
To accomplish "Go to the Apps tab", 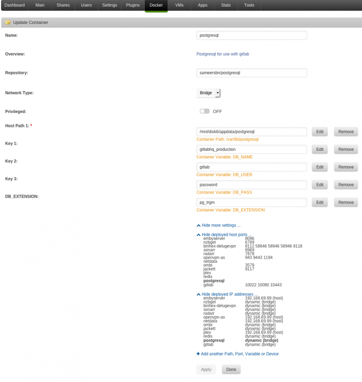I will click(x=203, y=5).
